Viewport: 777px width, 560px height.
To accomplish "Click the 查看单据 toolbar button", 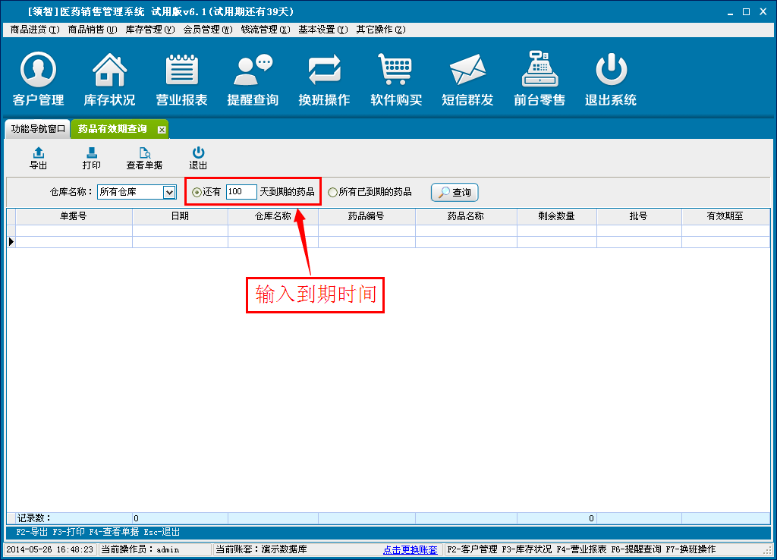I will point(144,158).
